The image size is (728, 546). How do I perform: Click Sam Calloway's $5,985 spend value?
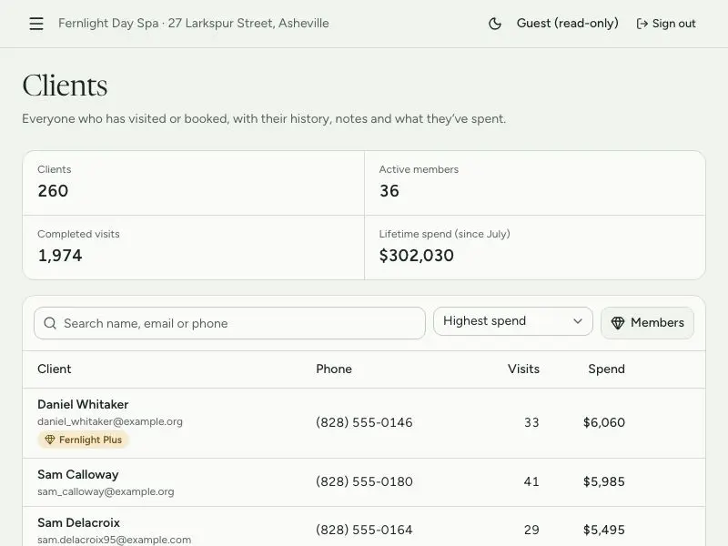point(604,482)
